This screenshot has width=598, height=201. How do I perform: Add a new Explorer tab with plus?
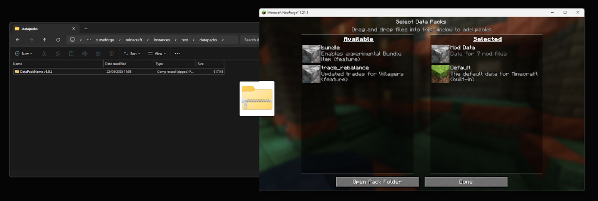[x=86, y=29]
